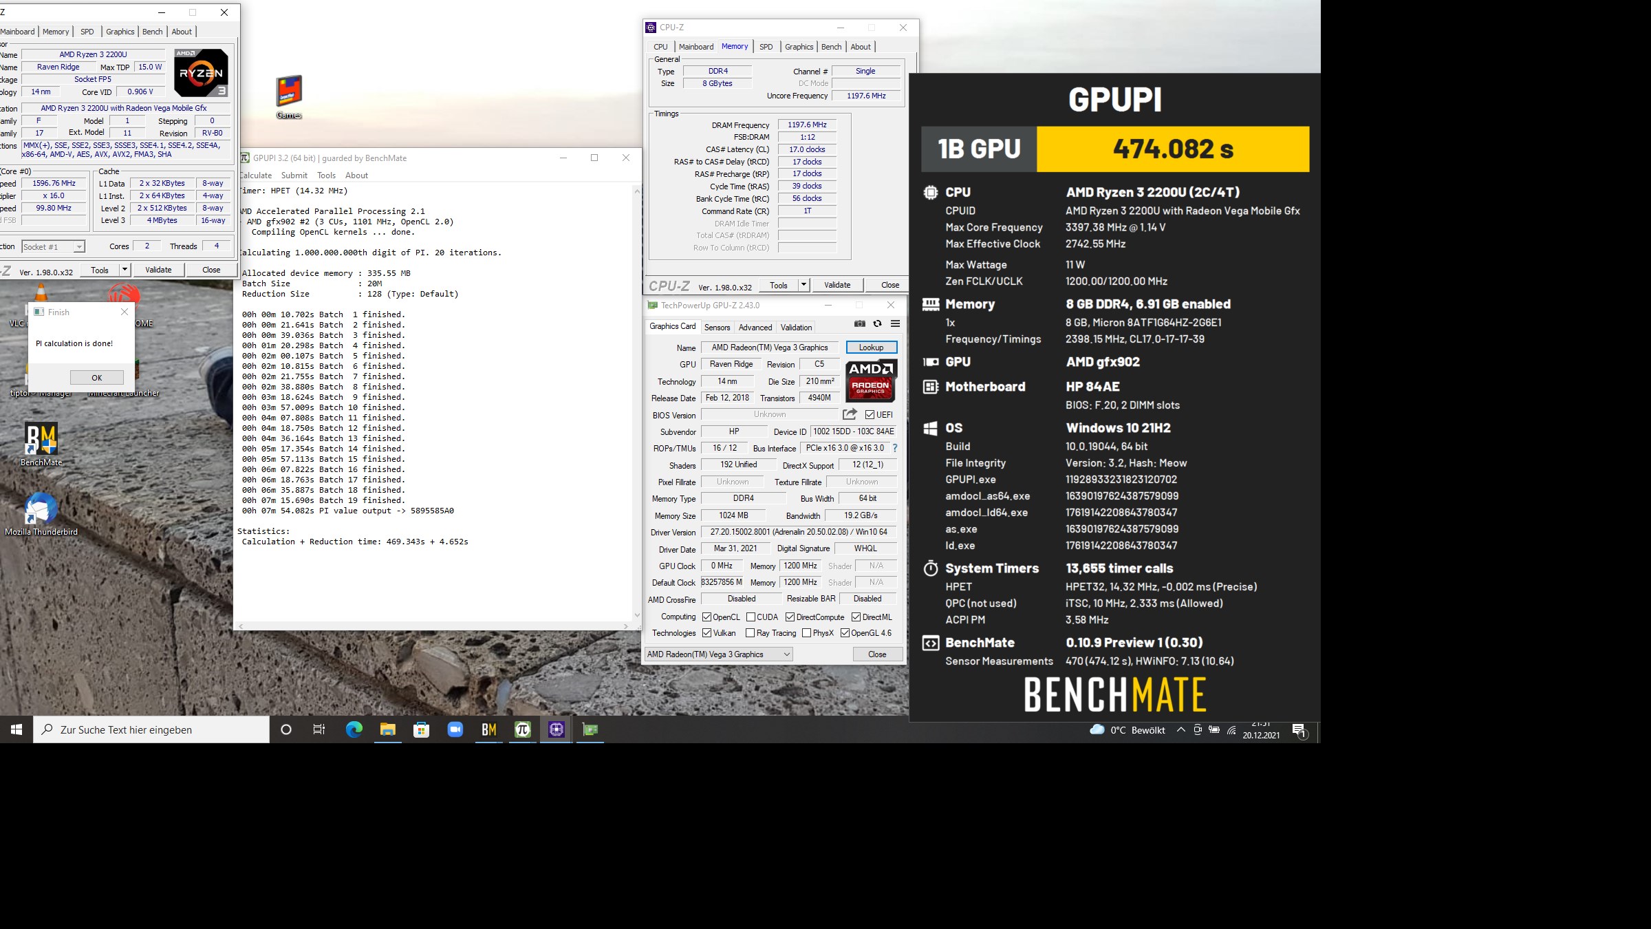Toggle the DirectCompute checkbox
Image resolution: width=1651 pixels, height=929 pixels.
[790, 617]
